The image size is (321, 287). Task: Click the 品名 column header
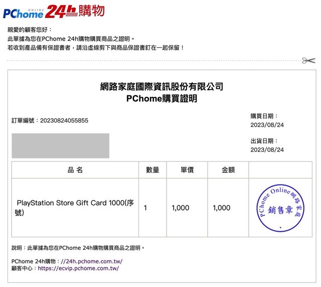pos(75,170)
